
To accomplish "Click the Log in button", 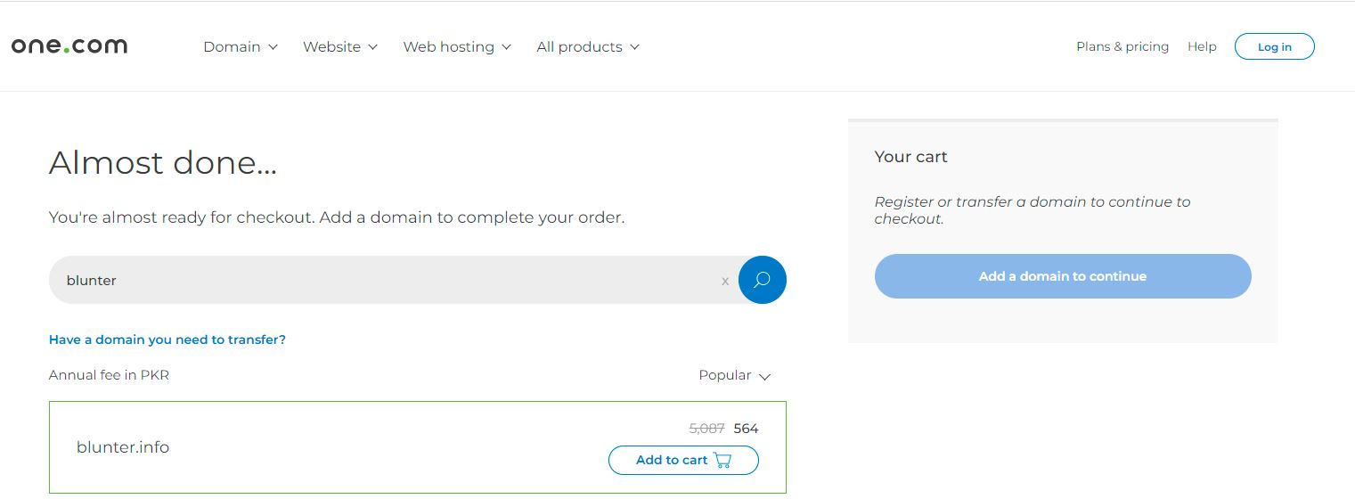I will click(1274, 46).
